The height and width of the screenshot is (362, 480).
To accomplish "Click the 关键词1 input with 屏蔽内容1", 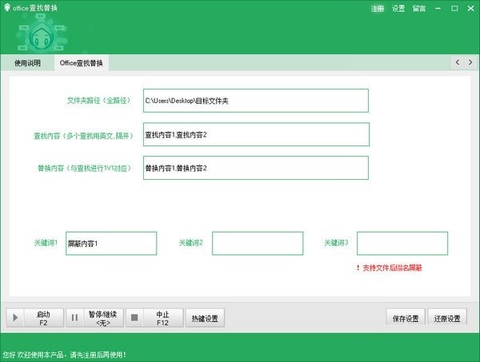I will pos(111,244).
